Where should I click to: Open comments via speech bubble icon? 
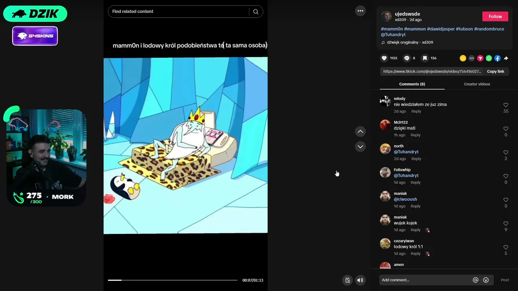pyautogui.click(x=407, y=58)
